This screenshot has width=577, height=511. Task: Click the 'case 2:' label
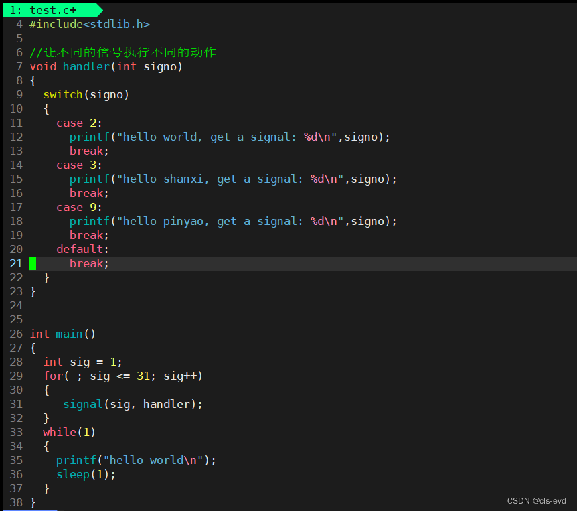(x=79, y=123)
